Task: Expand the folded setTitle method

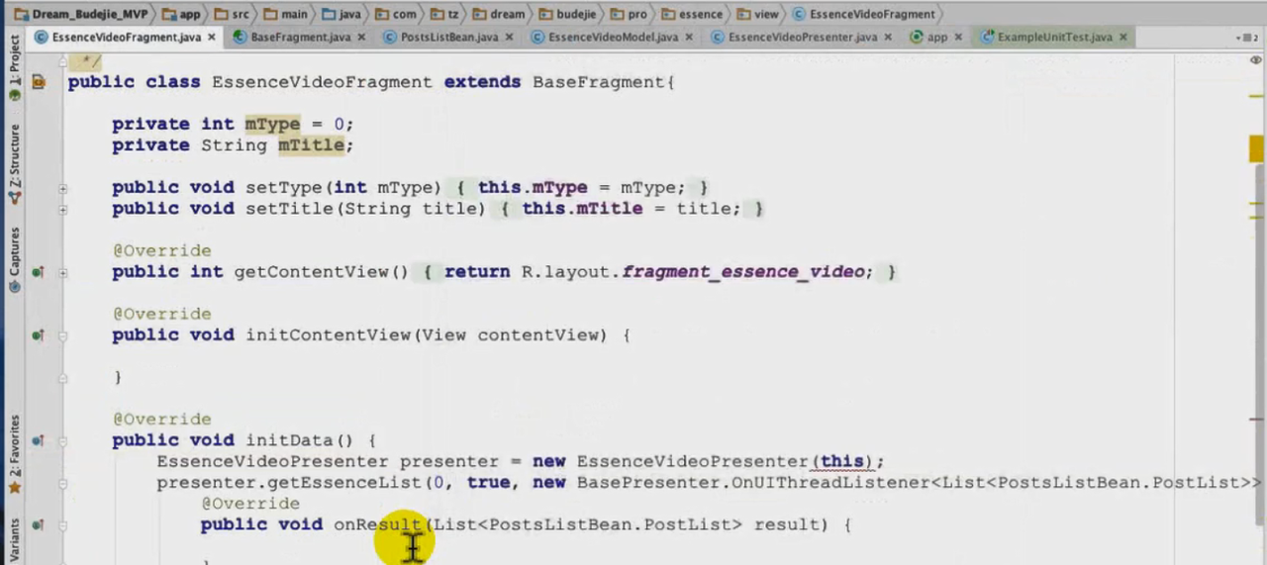Action: click(x=62, y=209)
